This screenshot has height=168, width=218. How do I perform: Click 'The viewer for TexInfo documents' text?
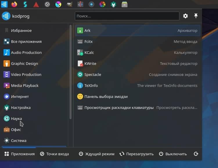click(x=167, y=85)
